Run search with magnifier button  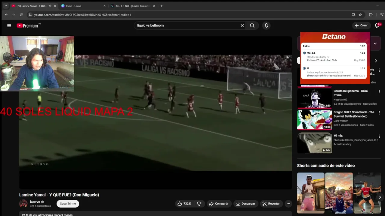point(252,25)
